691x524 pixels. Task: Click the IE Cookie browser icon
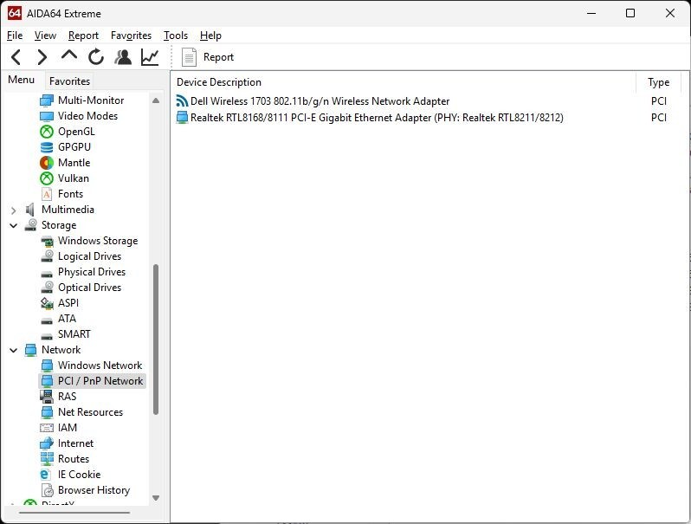45,475
